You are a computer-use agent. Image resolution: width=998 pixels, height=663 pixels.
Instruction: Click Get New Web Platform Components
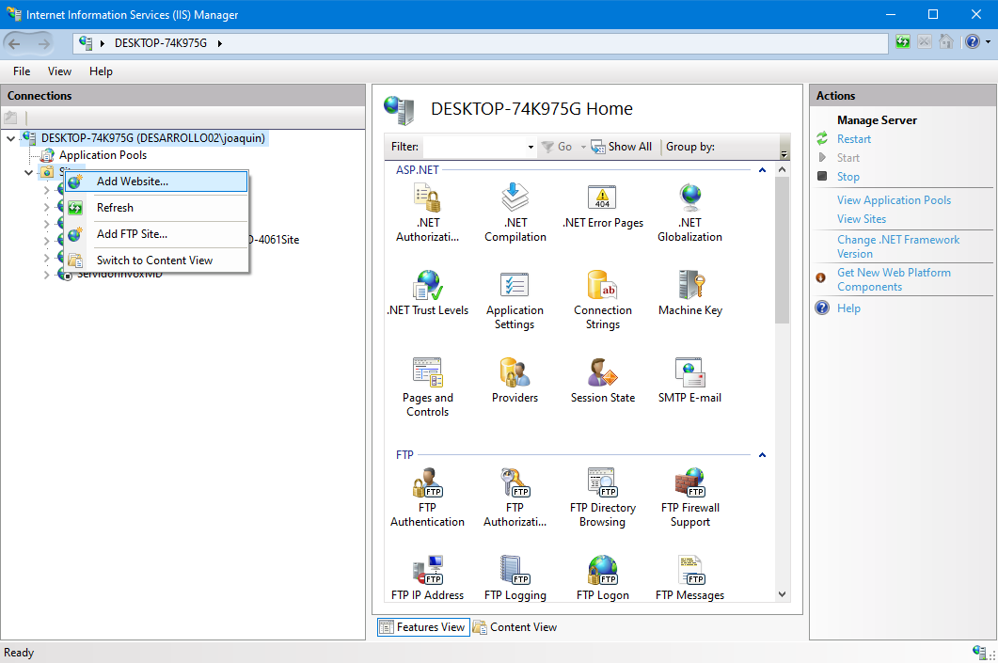pos(894,279)
